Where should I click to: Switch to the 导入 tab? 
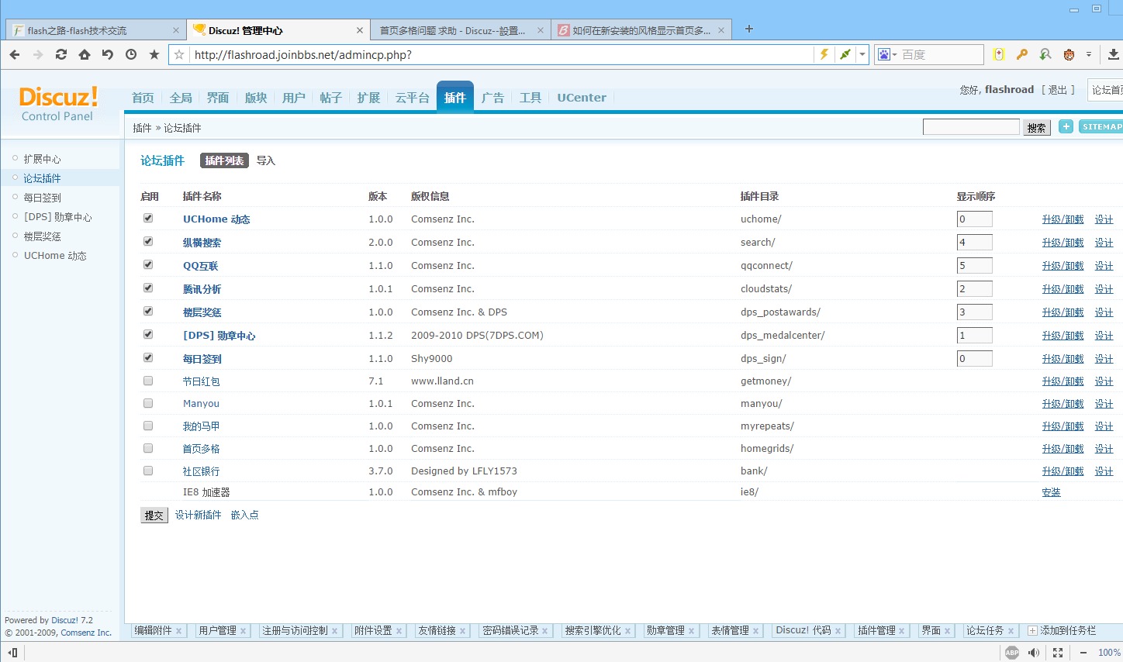coord(266,160)
